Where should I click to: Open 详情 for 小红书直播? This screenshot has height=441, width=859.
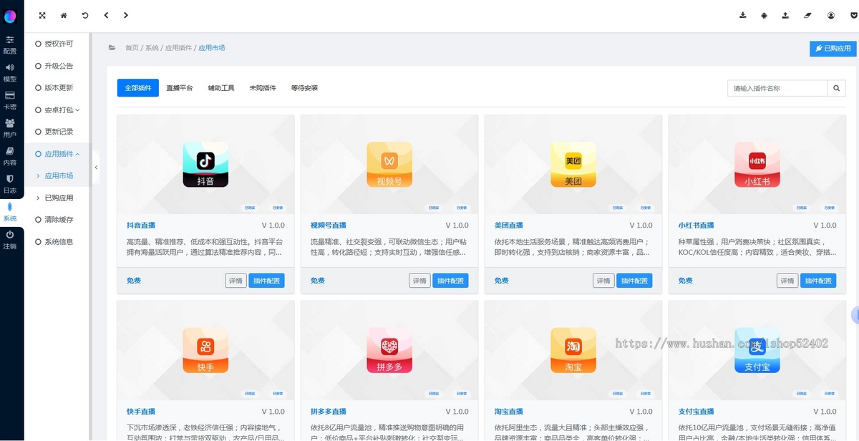[787, 281]
